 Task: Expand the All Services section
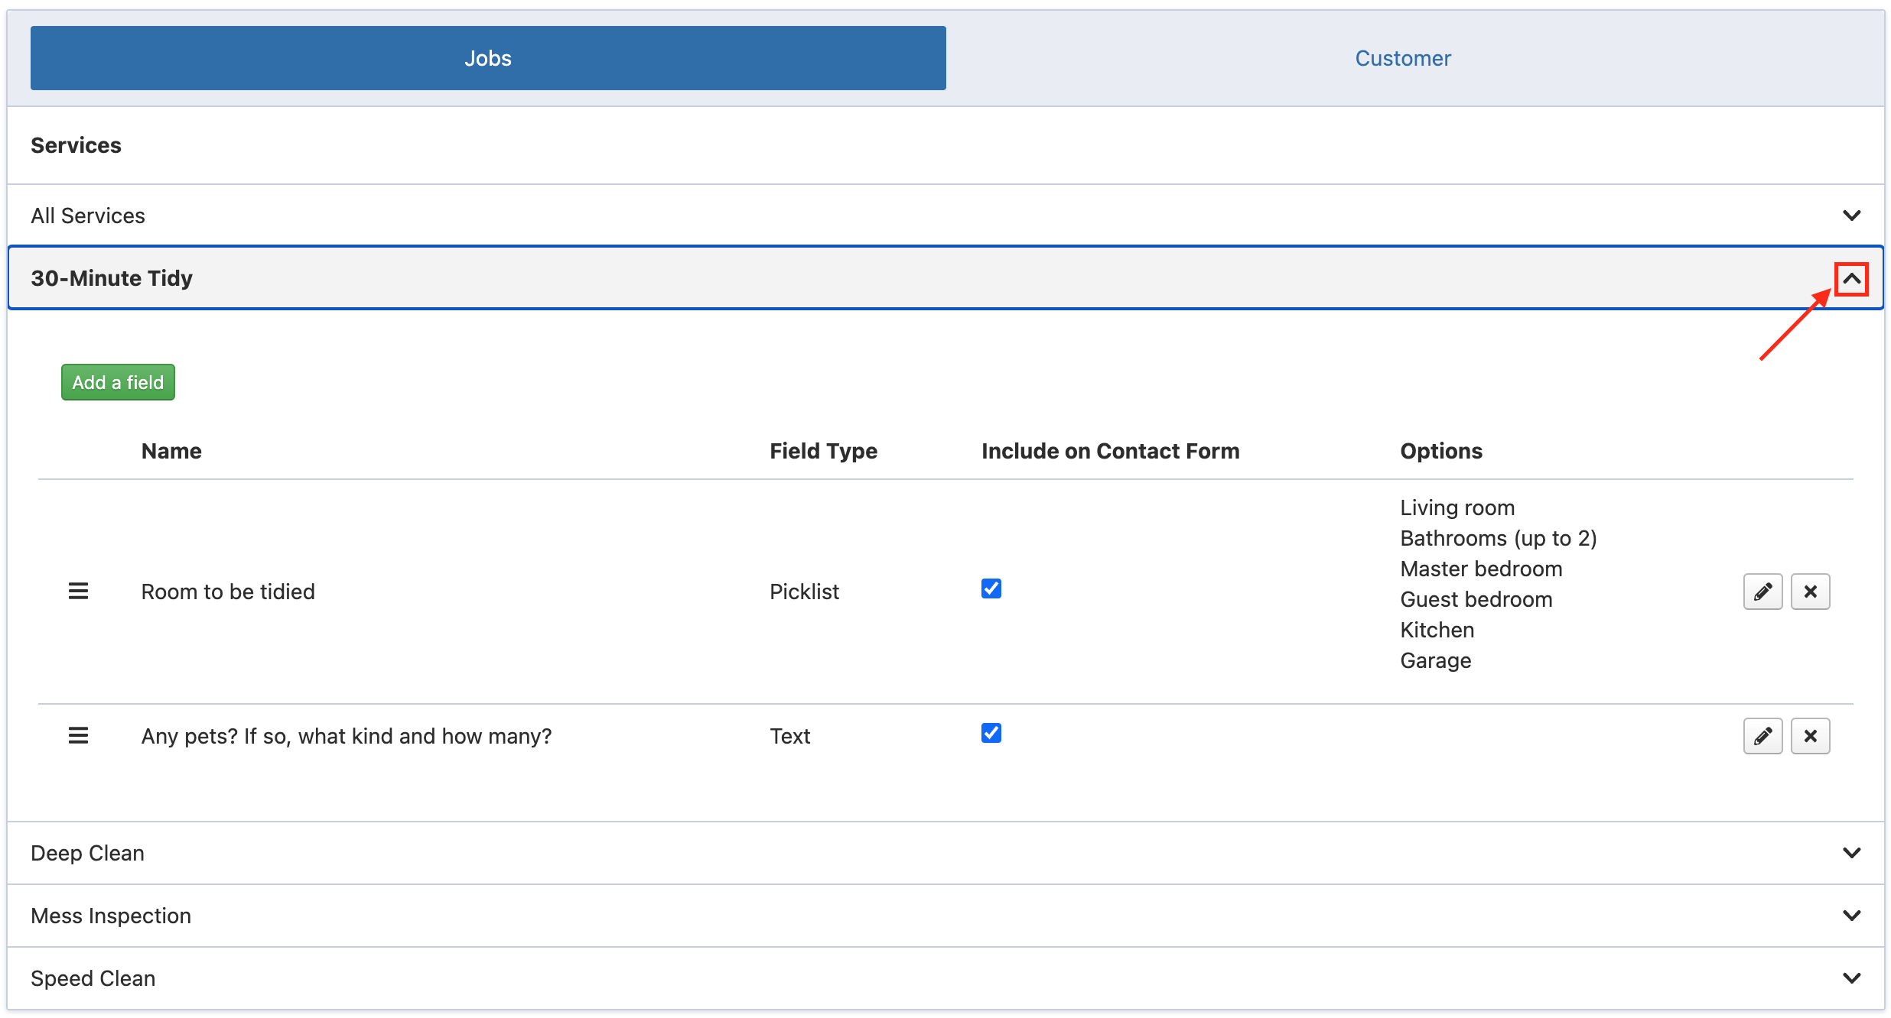tap(1851, 216)
